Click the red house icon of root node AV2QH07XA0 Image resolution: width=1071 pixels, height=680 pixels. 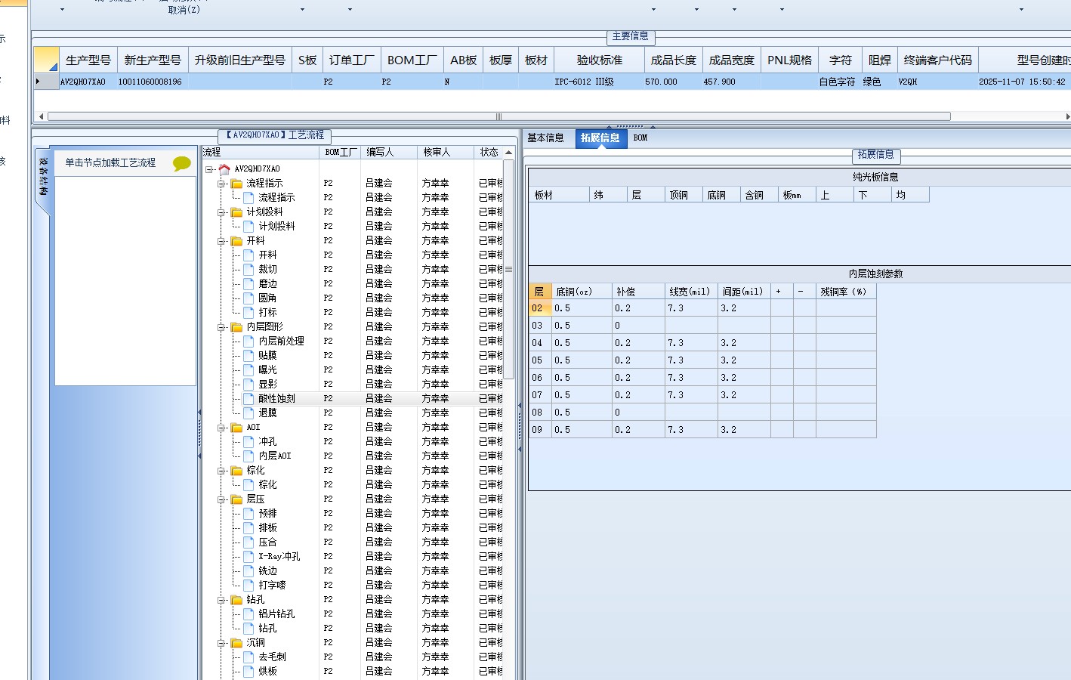pyautogui.click(x=224, y=168)
